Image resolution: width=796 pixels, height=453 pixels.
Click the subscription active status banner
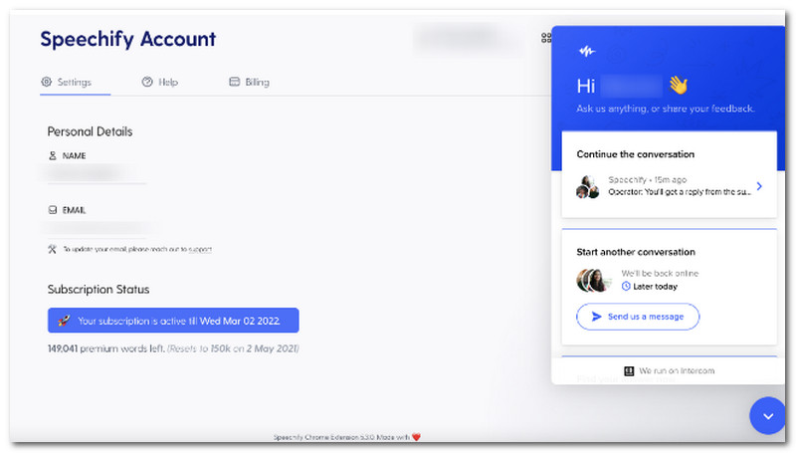pyautogui.click(x=173, y=321)
